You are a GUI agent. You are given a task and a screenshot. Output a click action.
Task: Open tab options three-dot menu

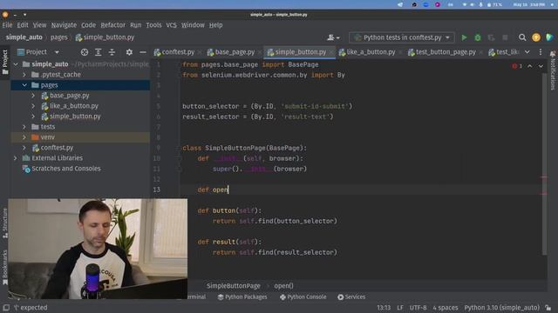pos(541,52)
